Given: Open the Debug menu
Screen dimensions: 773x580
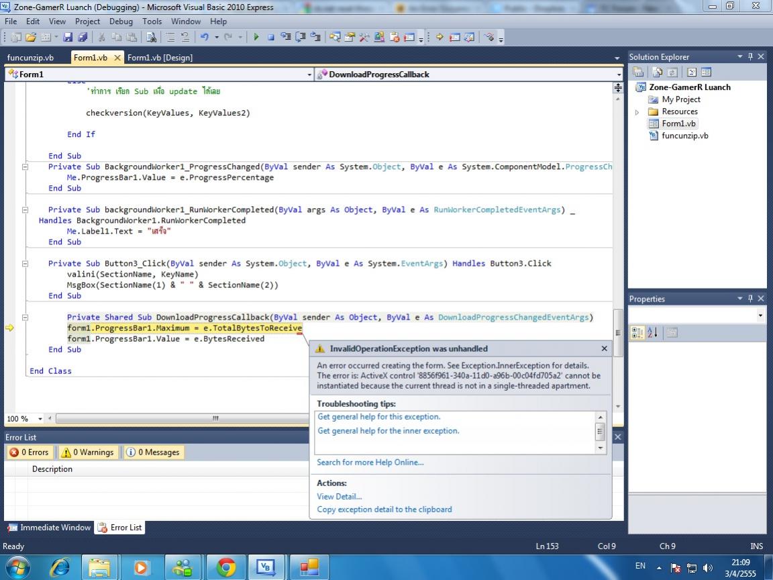Looking at the screenshot, I should pyautogui.click(x=121, y=21).
